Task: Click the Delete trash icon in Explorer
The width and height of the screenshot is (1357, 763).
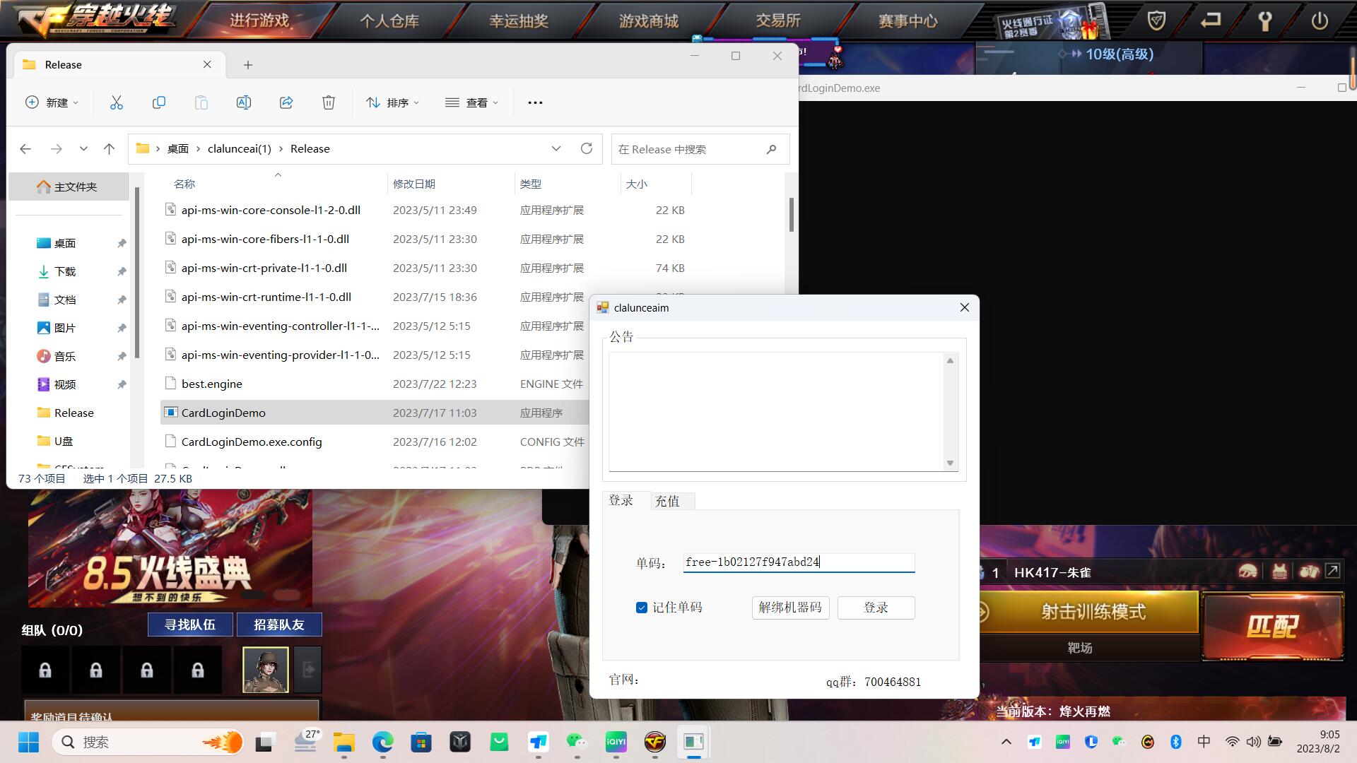Action: coord(329,102)
